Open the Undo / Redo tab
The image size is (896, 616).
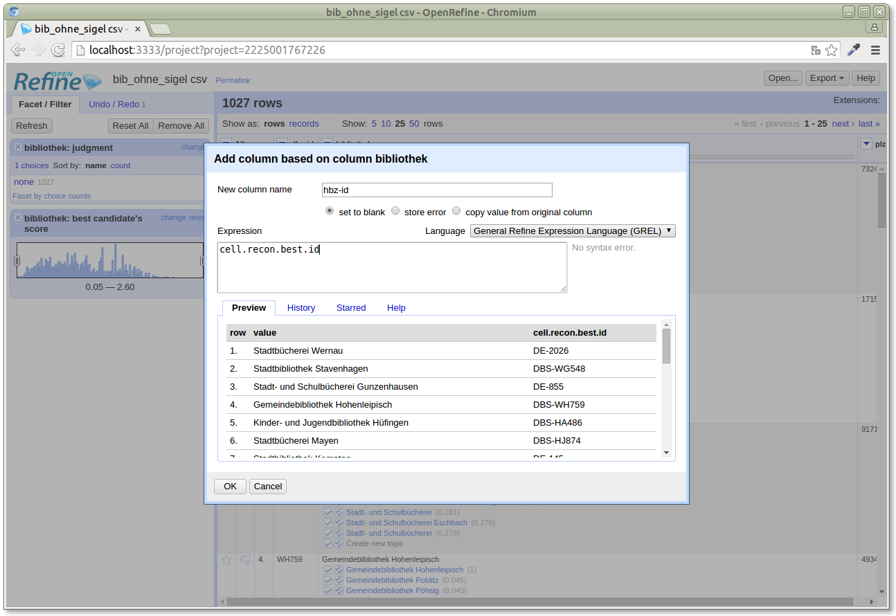(117, 105)
